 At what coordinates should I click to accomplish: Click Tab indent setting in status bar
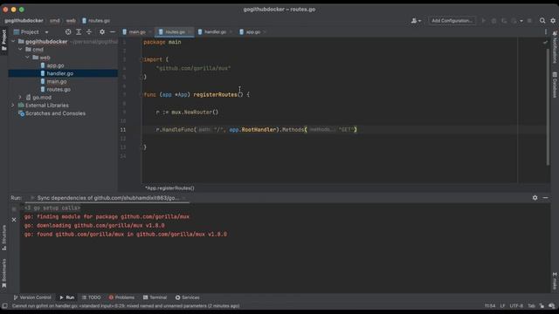[531, 306]
